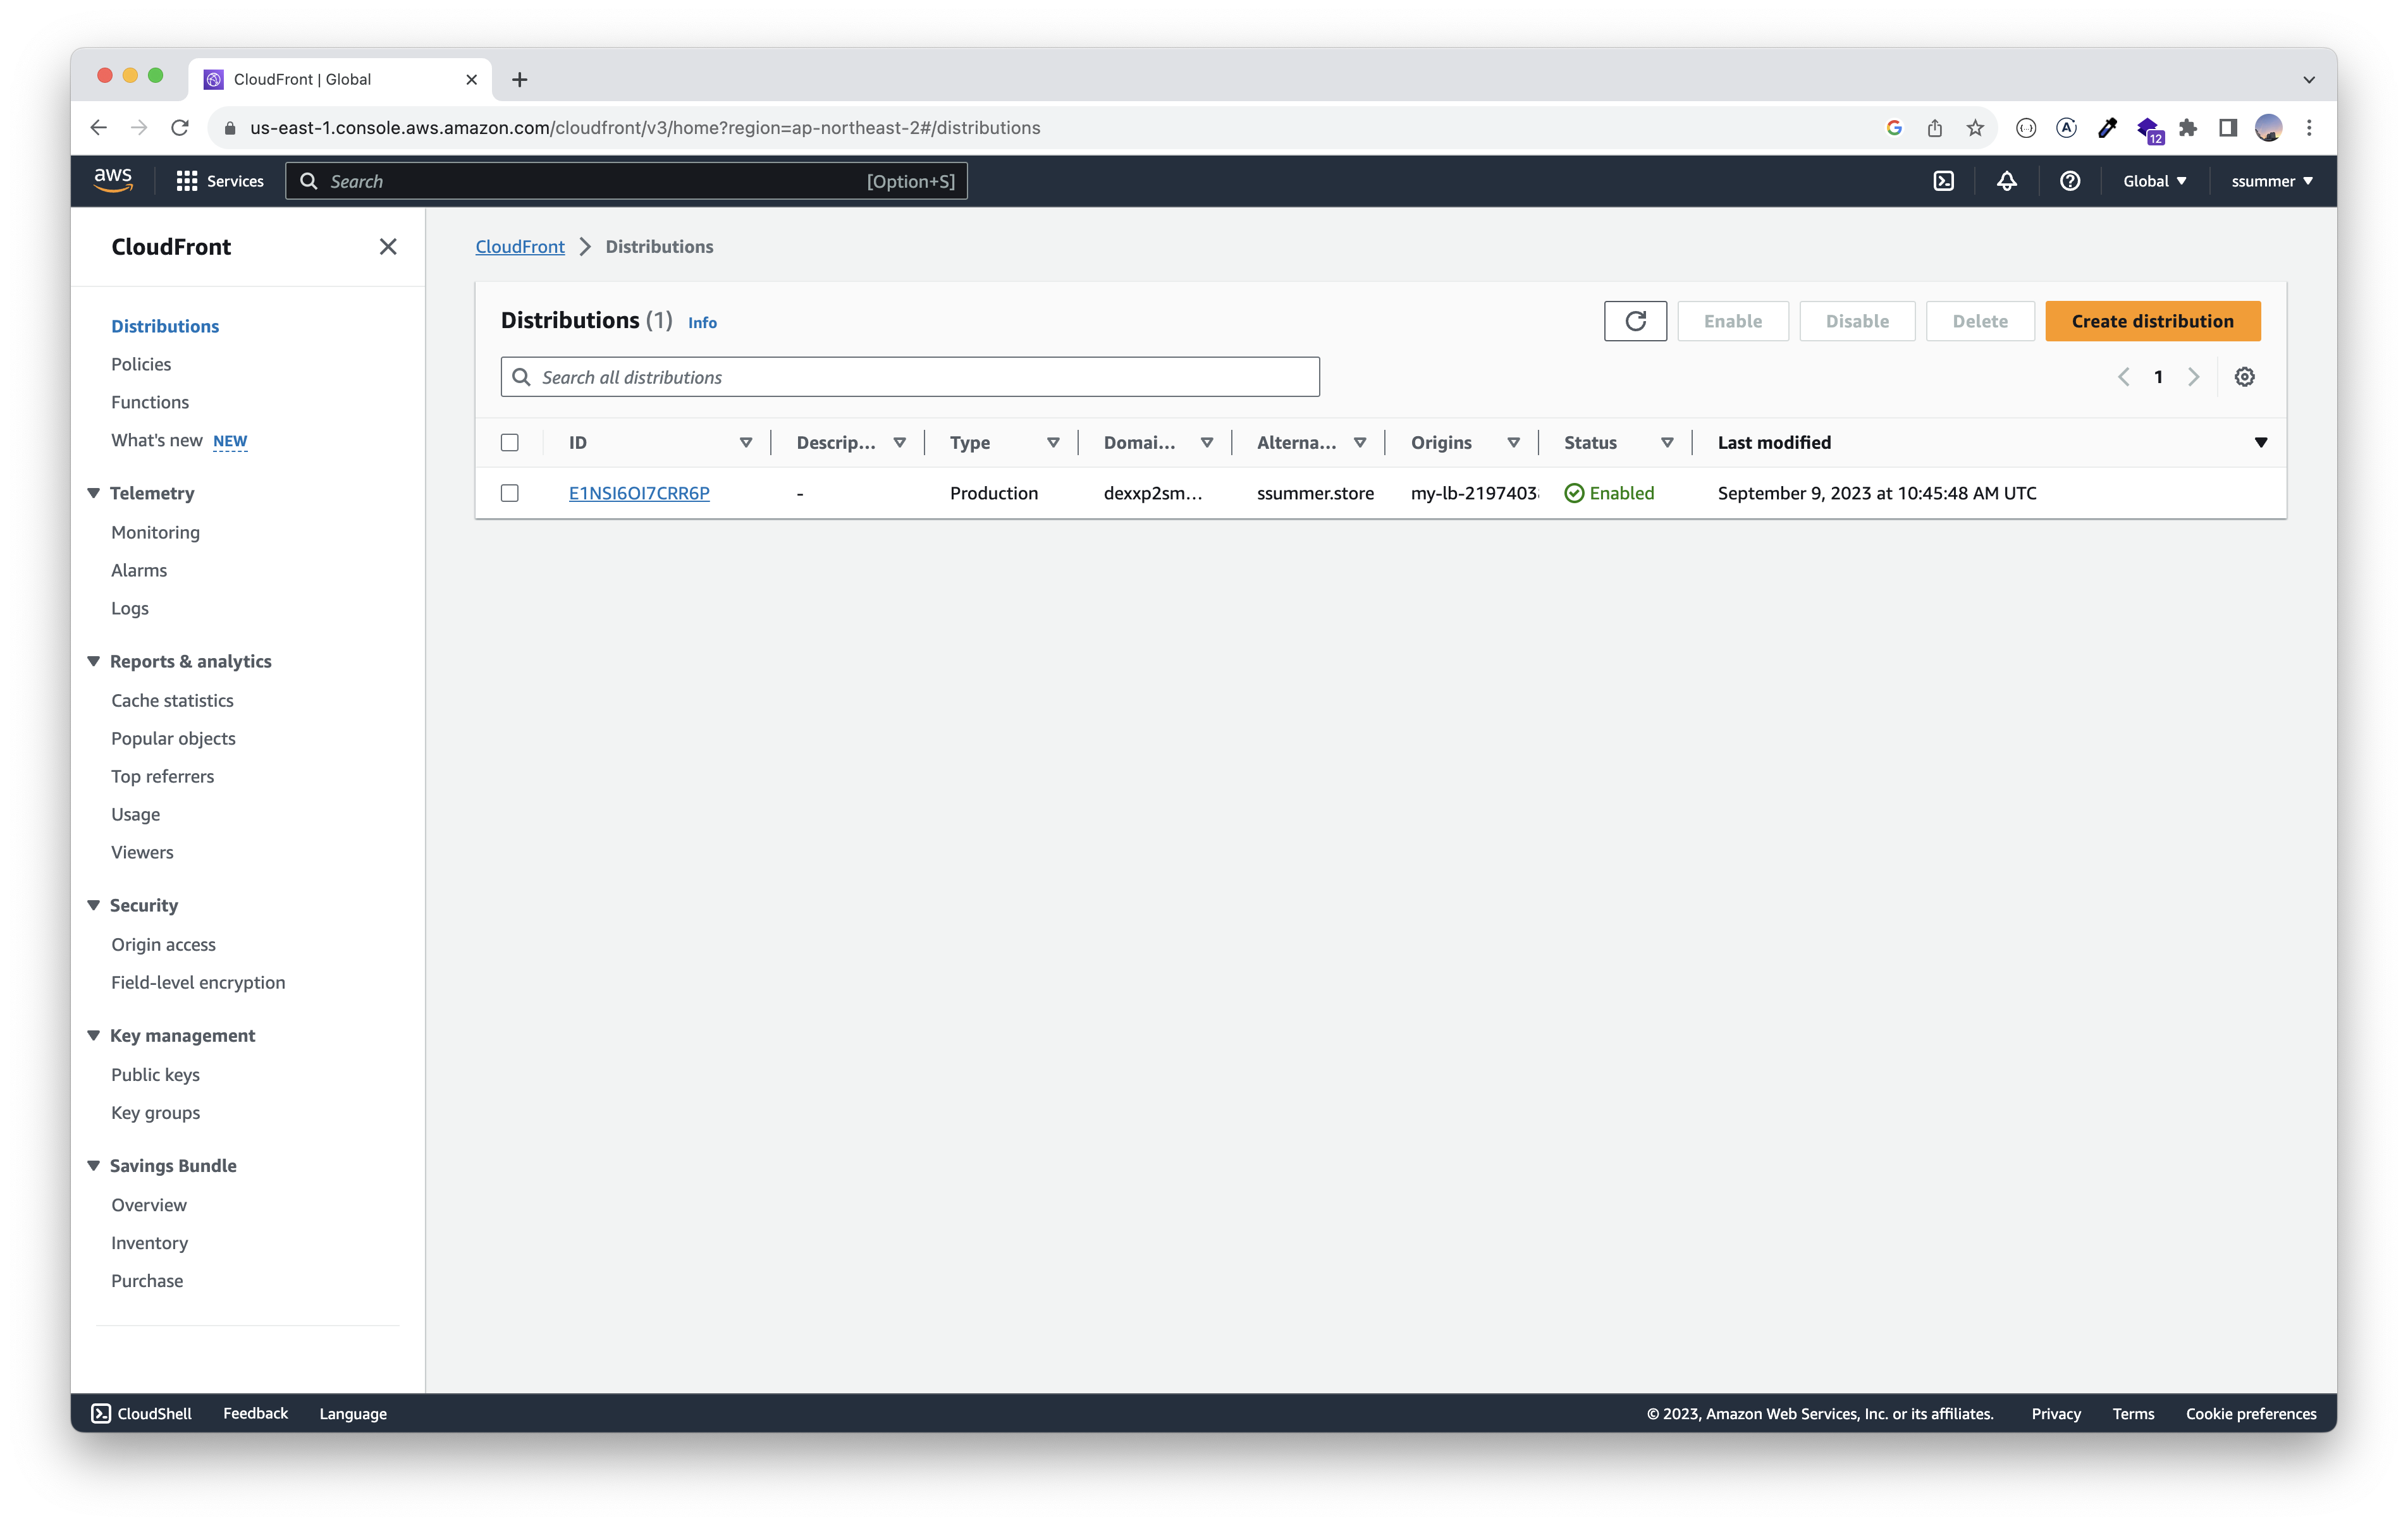The width and height of the screenshot is (2408, 1526).
Task: Click the Create distribution button
Action: pos(2151,321)
